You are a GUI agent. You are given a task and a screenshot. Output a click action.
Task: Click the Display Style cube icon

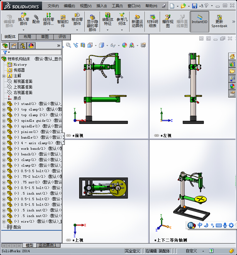(x=102, y=45)
